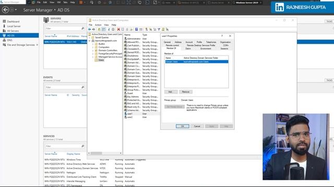Switch to Windows Server 2019 VMware tab

pos(247,3)
